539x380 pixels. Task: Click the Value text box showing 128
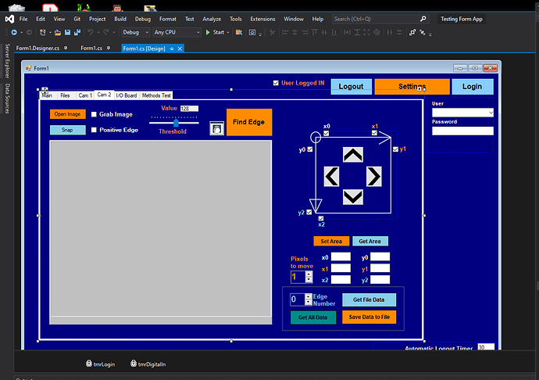click(x=189, y=109)
